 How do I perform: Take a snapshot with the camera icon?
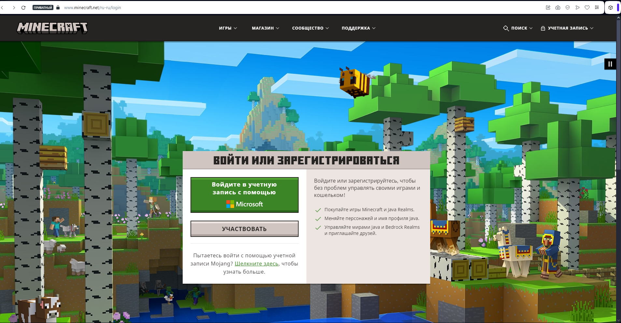558,7
